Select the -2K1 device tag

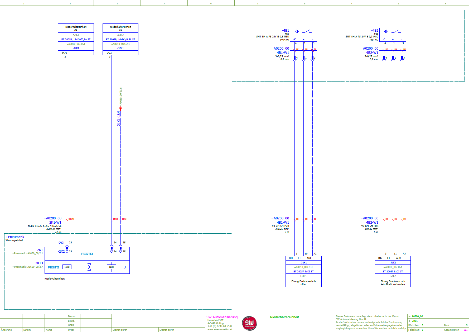point(39,250)
